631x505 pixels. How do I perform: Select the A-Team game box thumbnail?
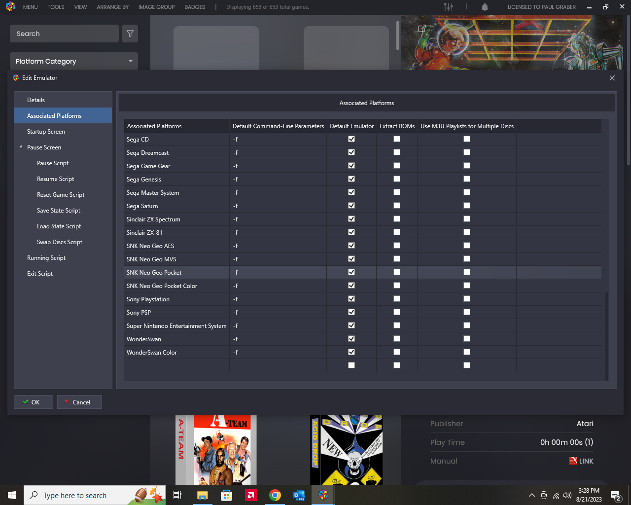(216, 450)
